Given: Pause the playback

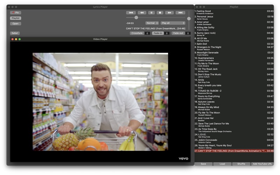Looking at the screenshot, I should (x=152, y=13).
